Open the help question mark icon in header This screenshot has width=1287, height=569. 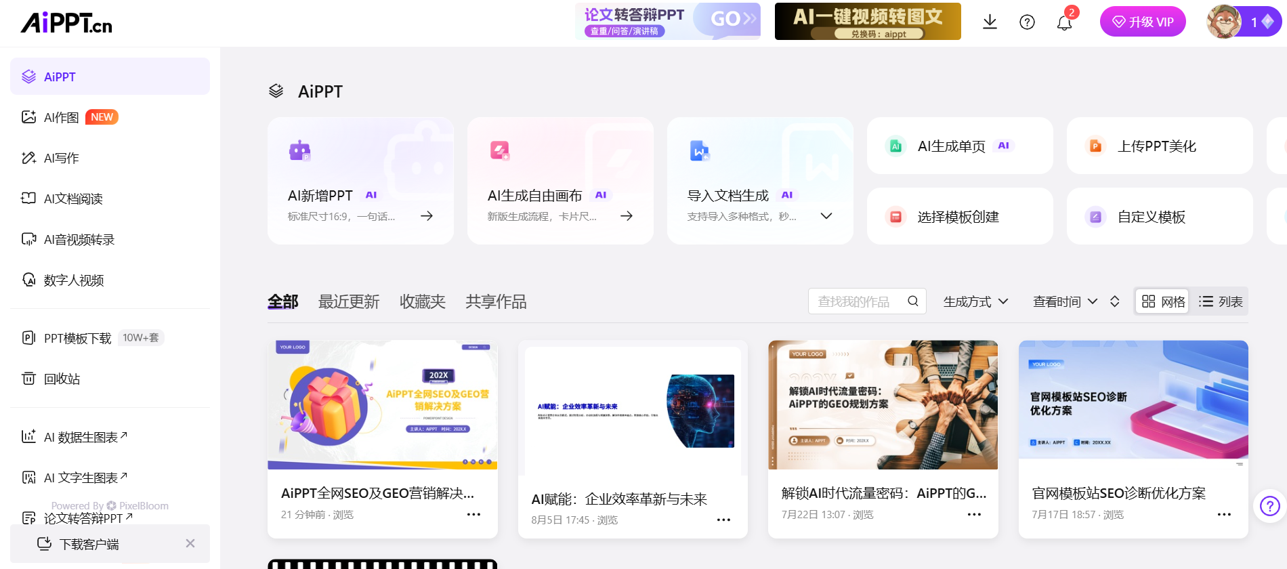(x=1027, y=22)
